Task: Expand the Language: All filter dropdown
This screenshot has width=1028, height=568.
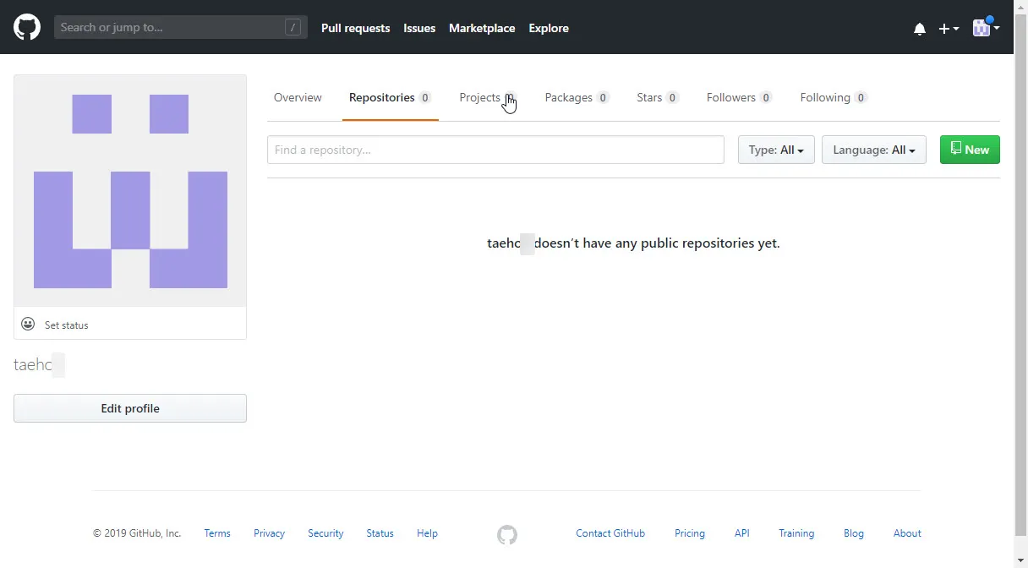Action: click(873, 150)
